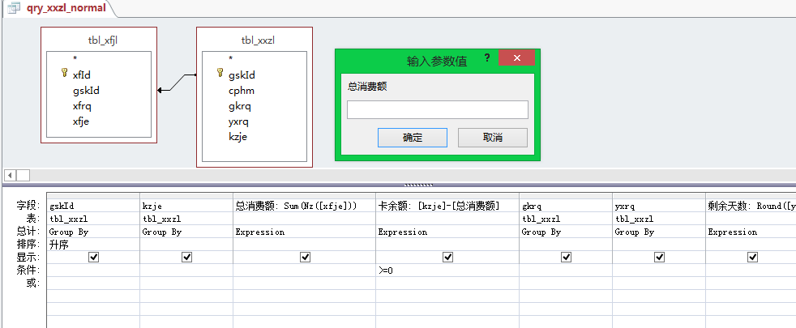The width and height of the screenshot is (796, 328).
Task: Close the 输入参数值 dialog
Action: tap(516, 59)
